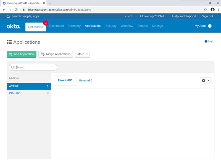This screenshot has width=221, height=160.
Task: Click the Search people, apps field
Action: (x=25, y=16)
